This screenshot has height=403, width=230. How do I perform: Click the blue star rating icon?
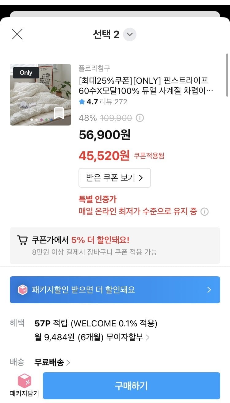pos(82,102)
